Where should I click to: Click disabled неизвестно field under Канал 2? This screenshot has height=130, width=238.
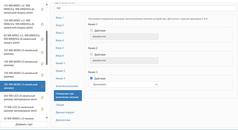pyautogui.click(x=124, y=61)
